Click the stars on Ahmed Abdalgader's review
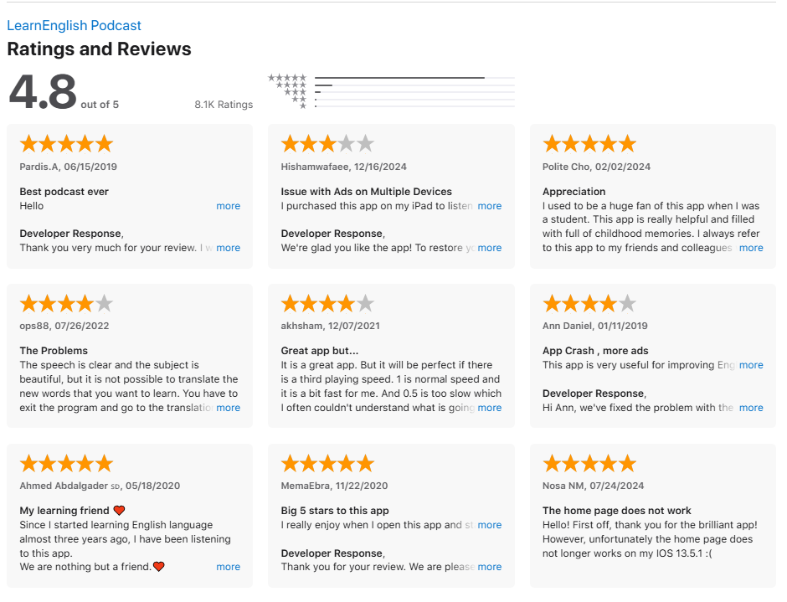 pyautogui.click(x=66, y=463)
